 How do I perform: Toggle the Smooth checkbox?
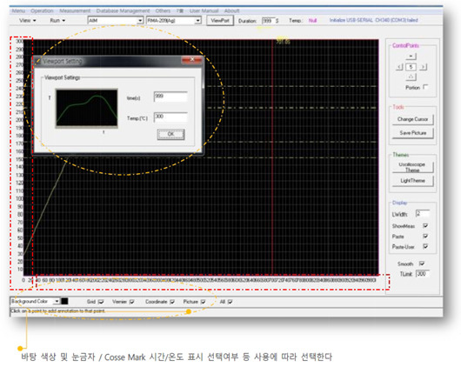coord(422,264)
